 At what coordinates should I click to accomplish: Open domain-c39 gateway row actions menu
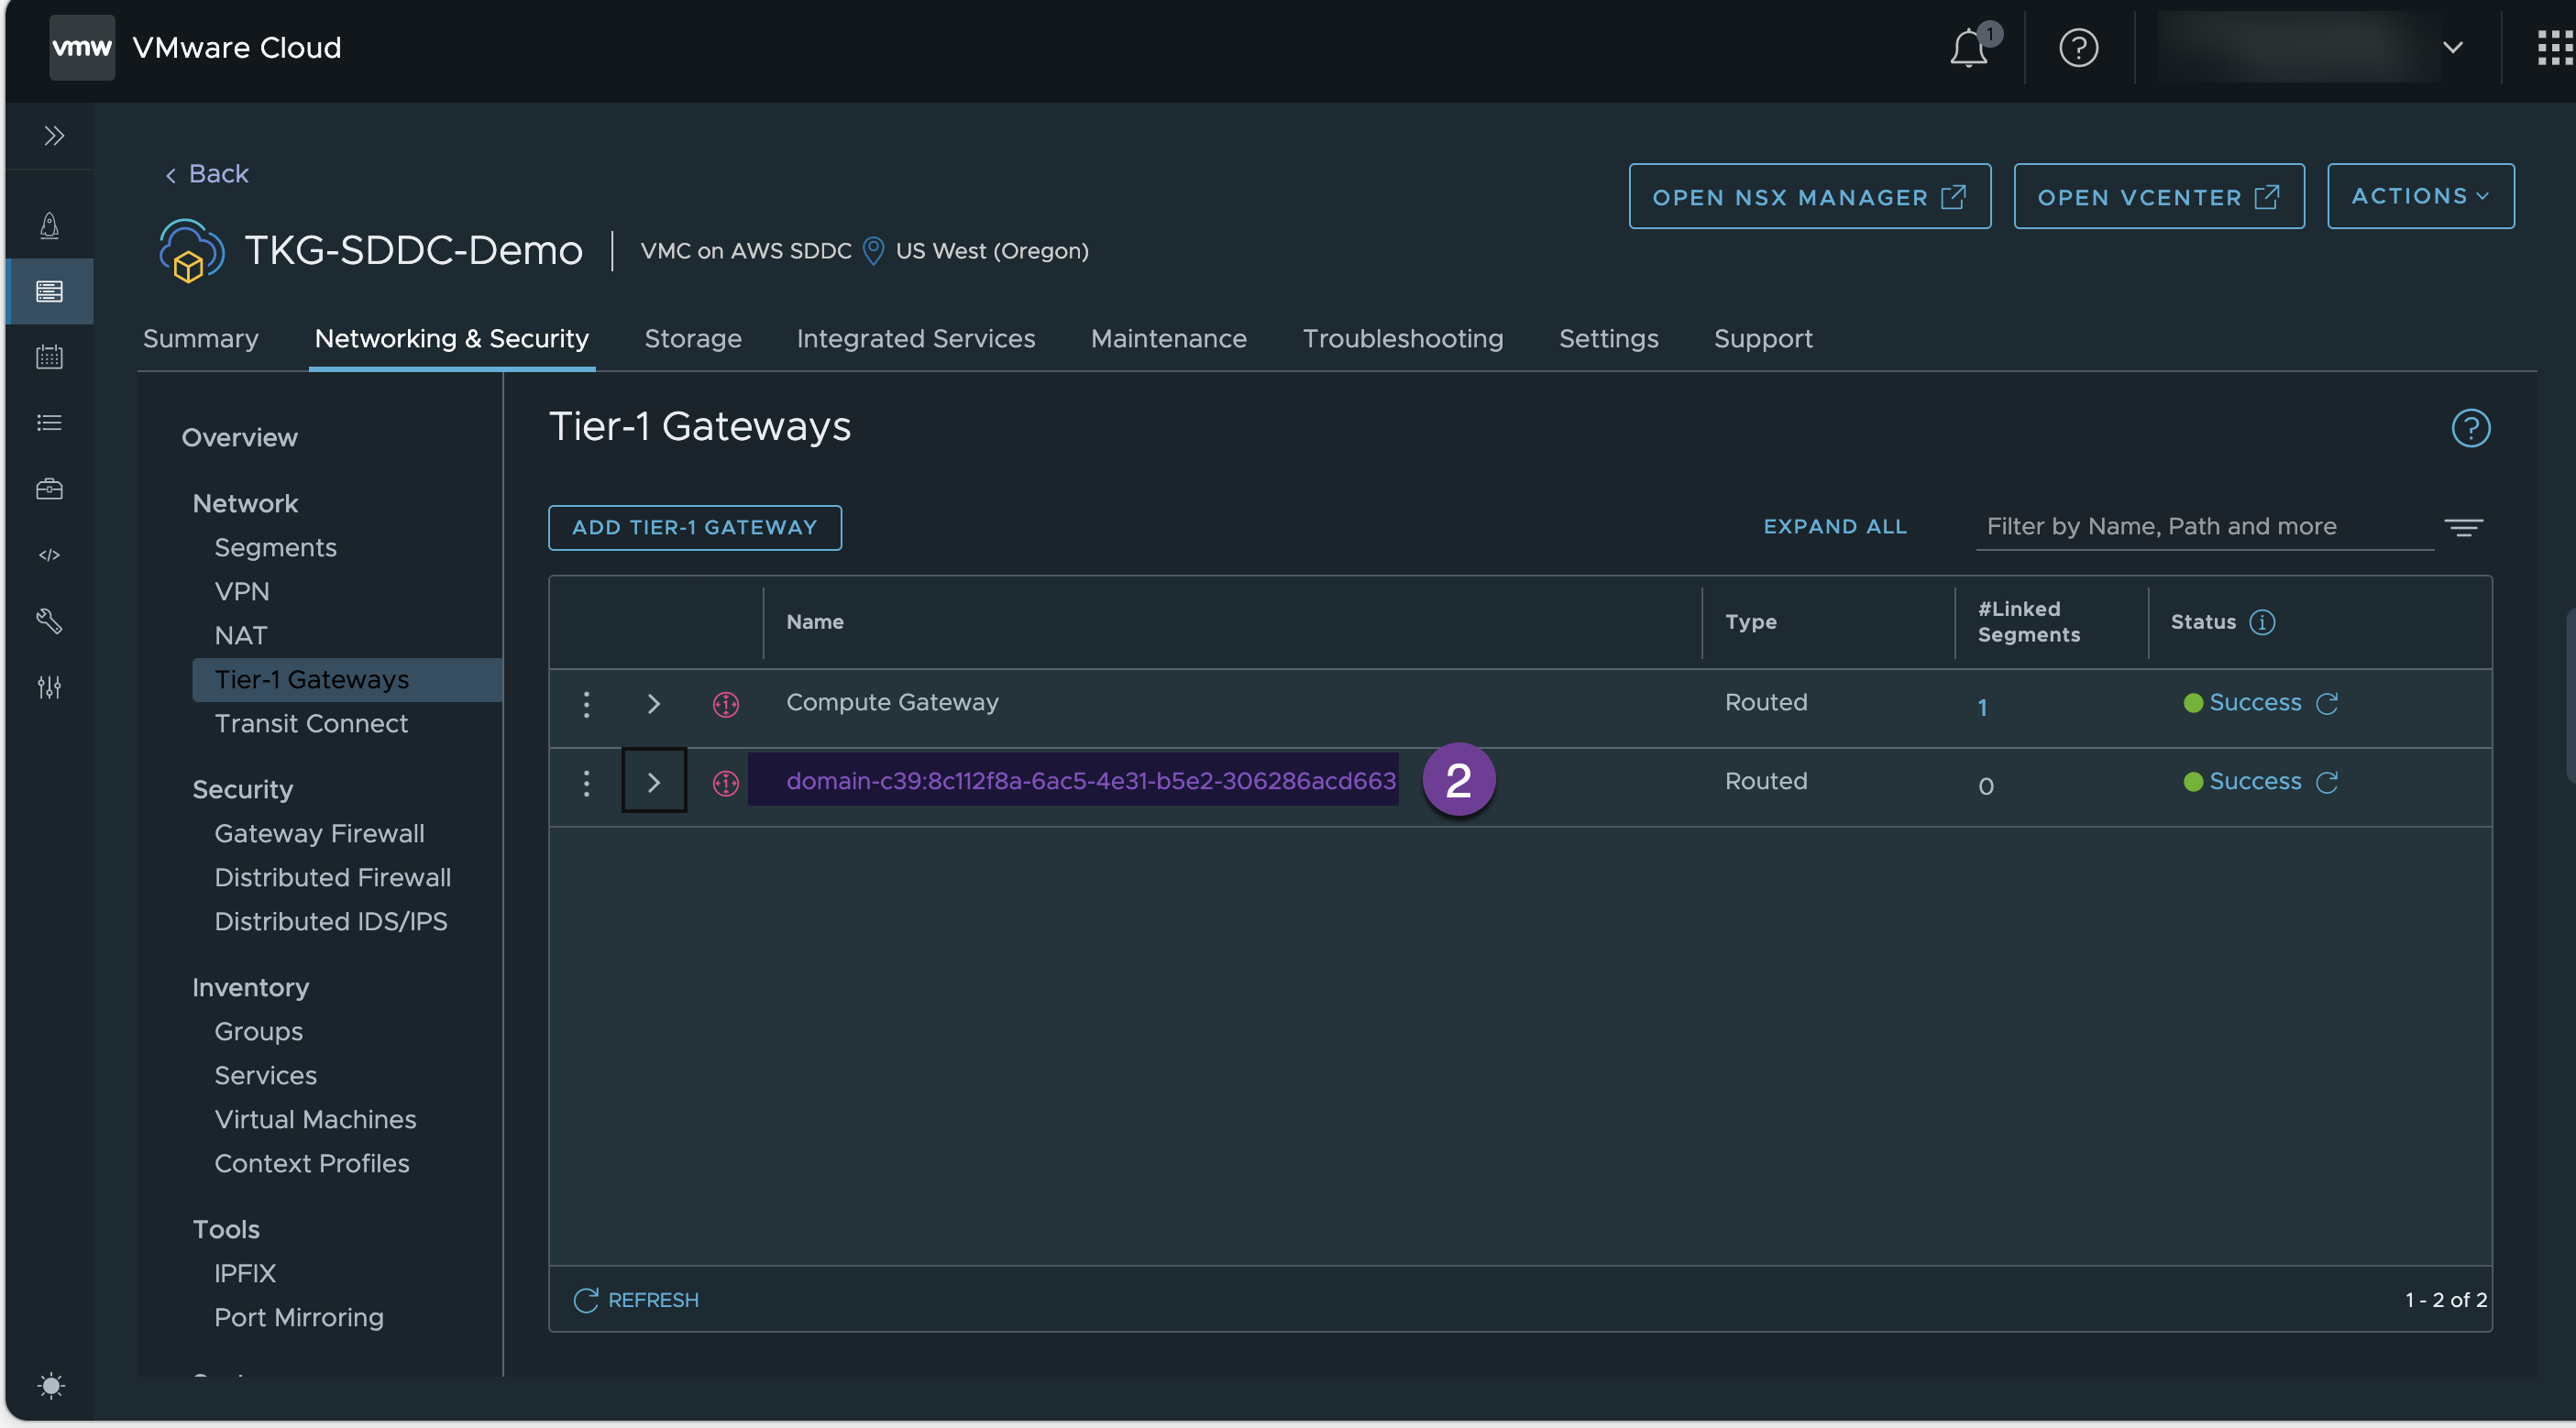(586, 782)
